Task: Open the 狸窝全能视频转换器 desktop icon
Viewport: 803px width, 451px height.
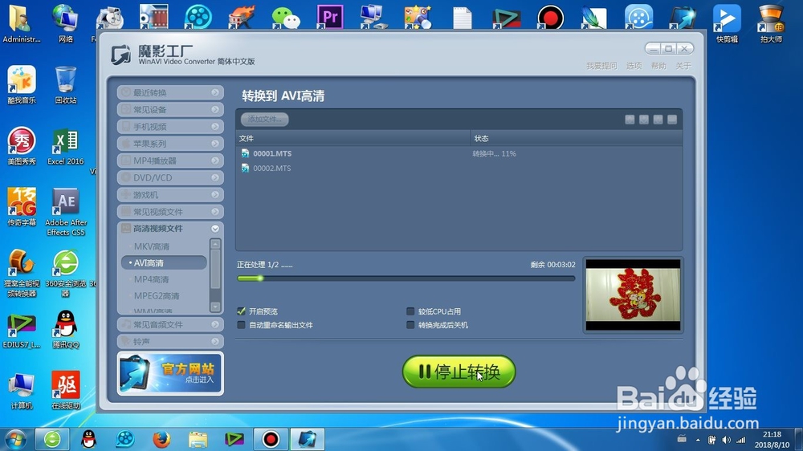Action: [x=22, y=273]
